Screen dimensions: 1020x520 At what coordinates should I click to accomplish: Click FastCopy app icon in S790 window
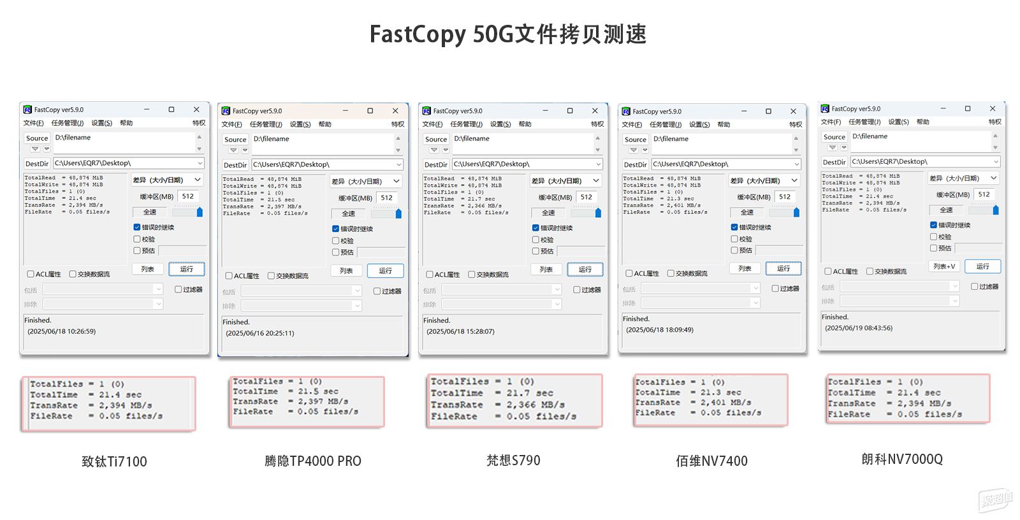click(x=427, y=111)
